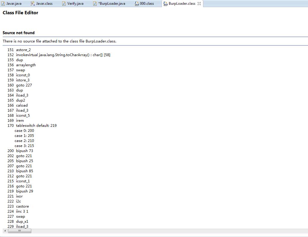Click the 000.class binary file icon

click(137, 4)
